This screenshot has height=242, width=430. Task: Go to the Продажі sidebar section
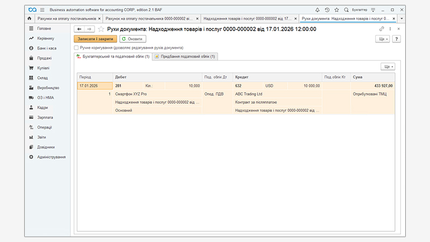[x=45, y=58]
